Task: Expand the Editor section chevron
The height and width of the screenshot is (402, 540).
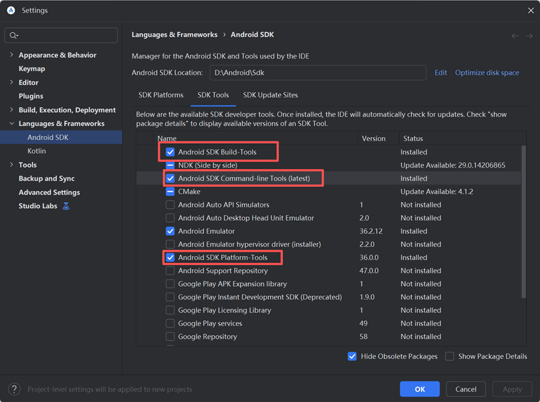Action: pos(12,82)
